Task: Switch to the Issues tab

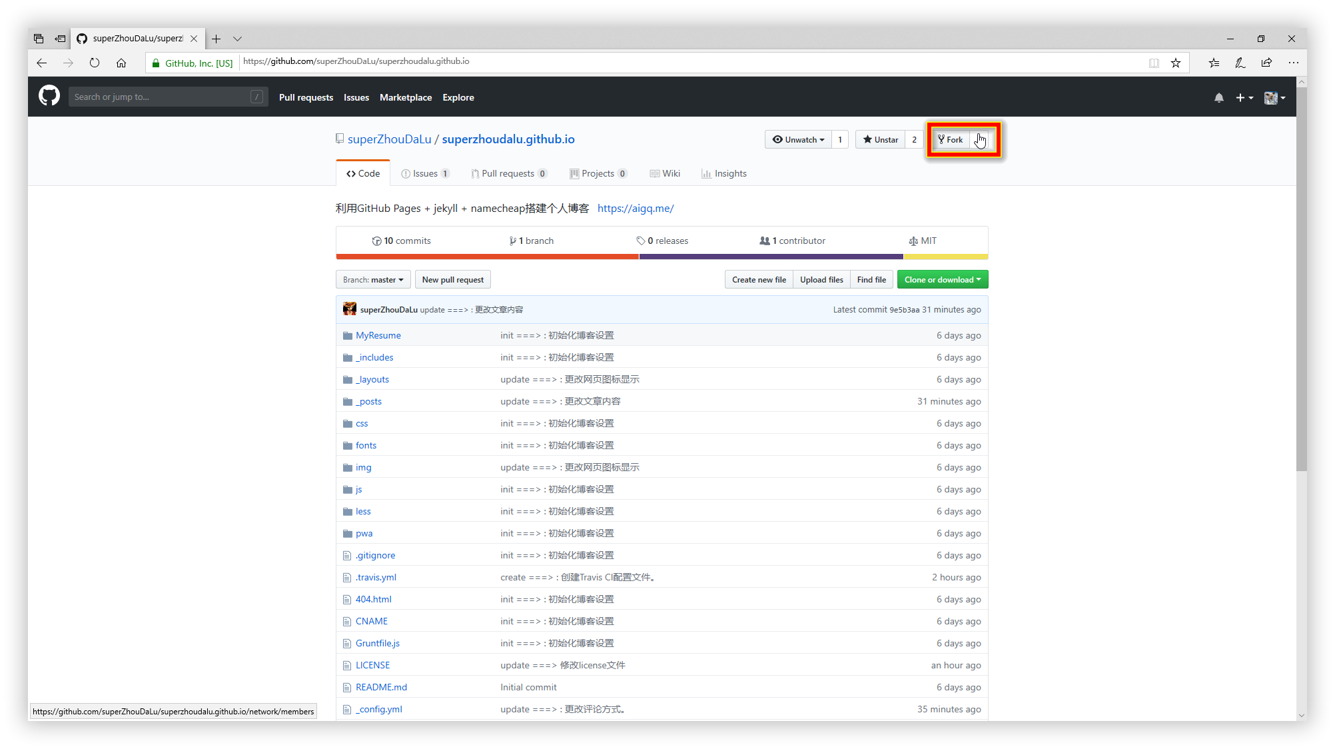Action: coord(425,173)
